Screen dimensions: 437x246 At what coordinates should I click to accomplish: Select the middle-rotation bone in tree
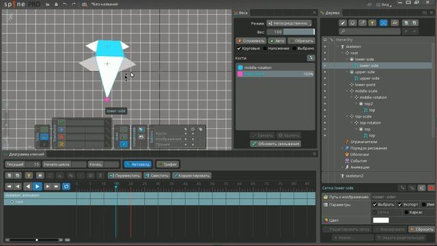pyautogui.click(x=373, y=97)
